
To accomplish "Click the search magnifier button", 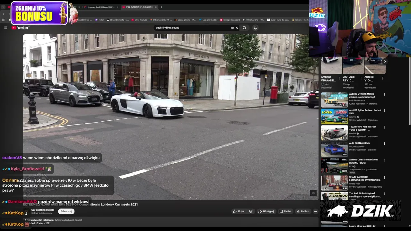I will (244, 28).
